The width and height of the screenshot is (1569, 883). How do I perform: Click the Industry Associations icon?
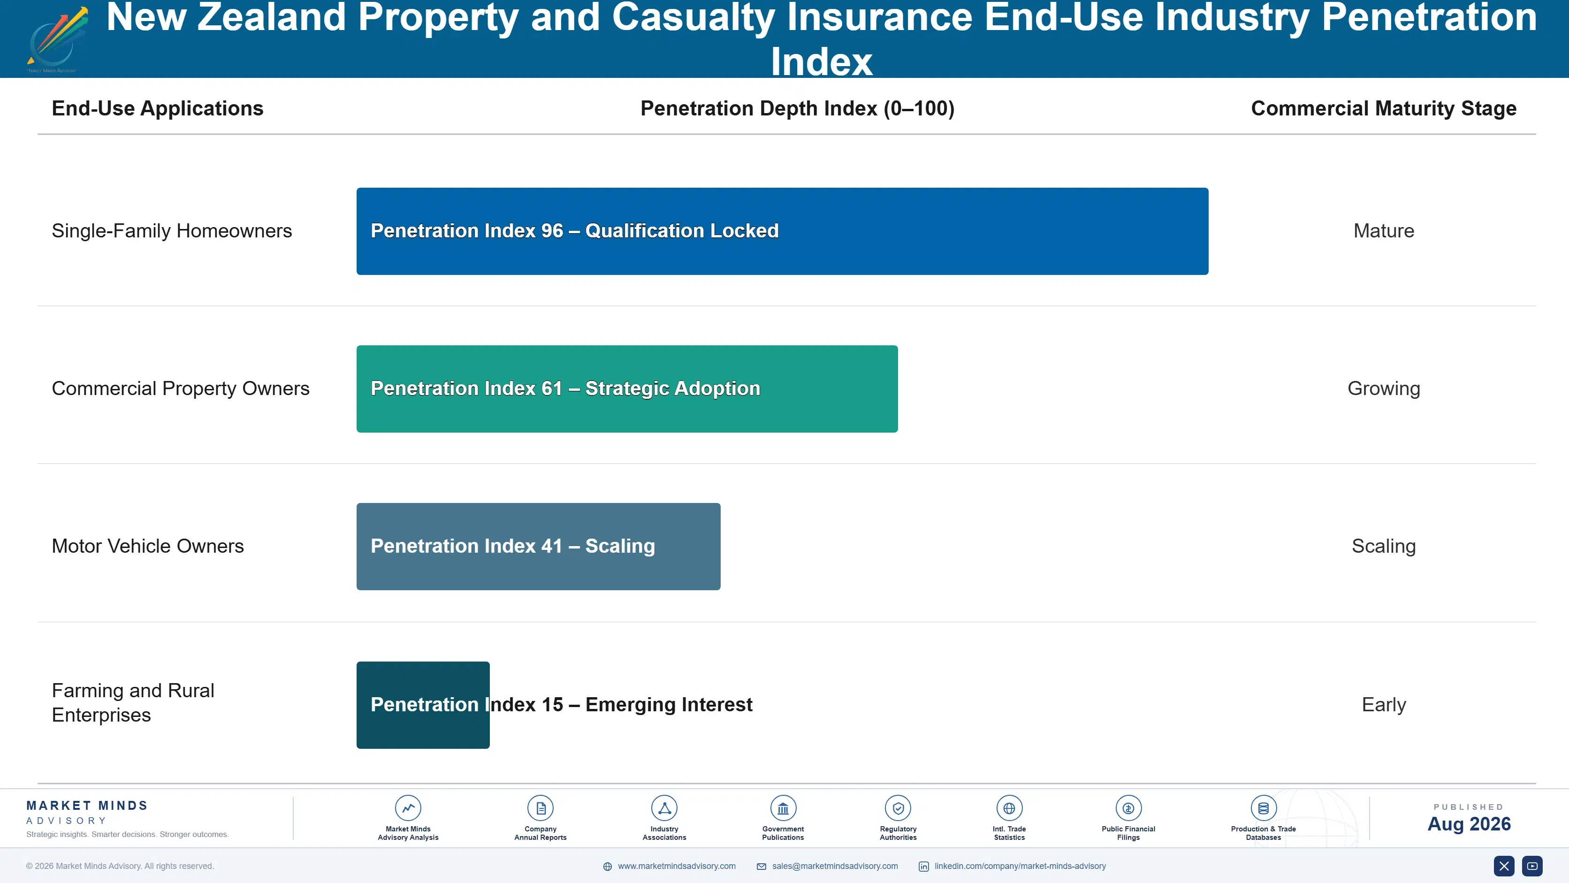point(664,808)
